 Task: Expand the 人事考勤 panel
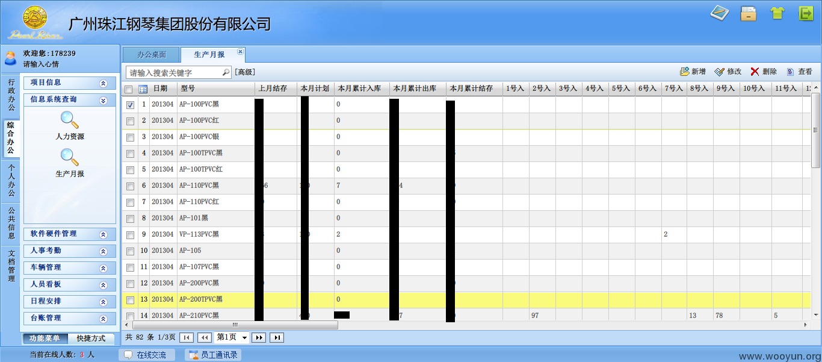[x=104, y=251]
